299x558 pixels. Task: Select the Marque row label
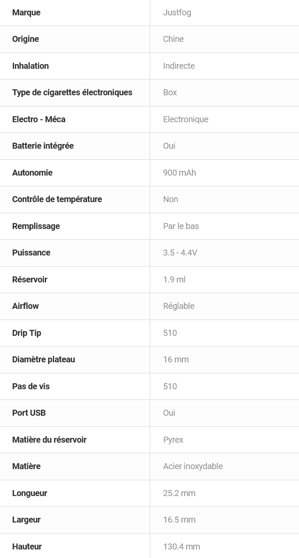tap(26, 12)
